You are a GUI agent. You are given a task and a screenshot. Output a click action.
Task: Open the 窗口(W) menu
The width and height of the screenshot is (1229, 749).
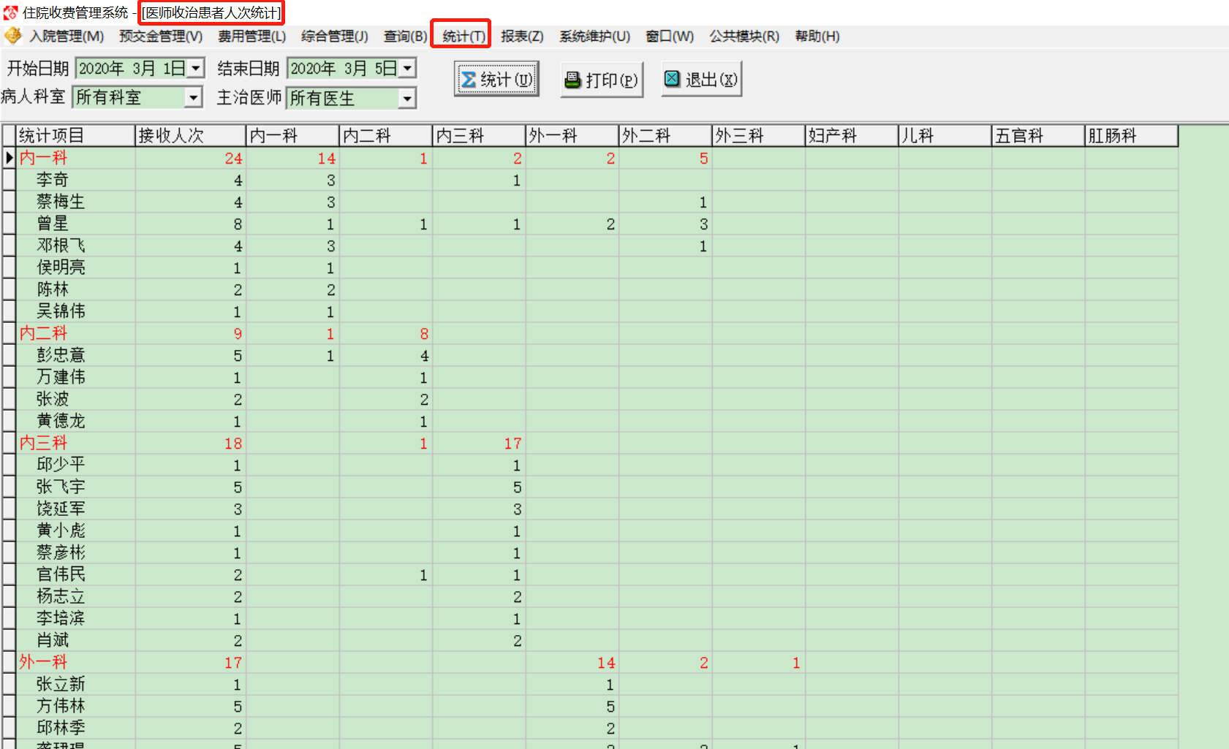[670, 37]
